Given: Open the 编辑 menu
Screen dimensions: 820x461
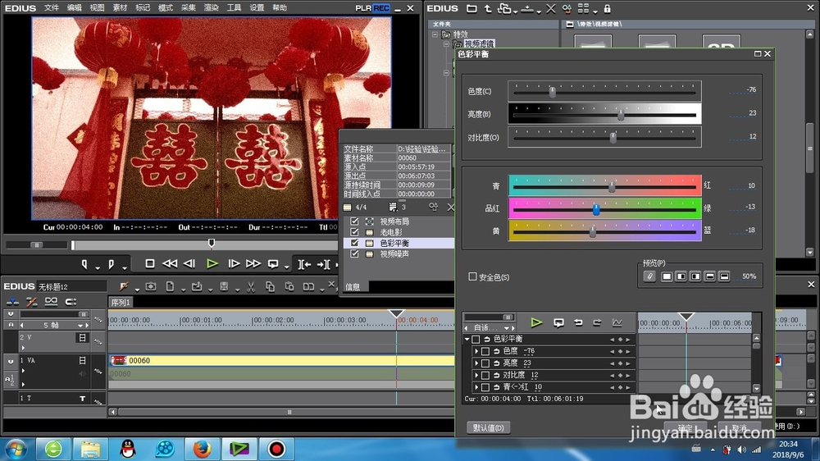Looking at the screenshot, I should point(75,8).
